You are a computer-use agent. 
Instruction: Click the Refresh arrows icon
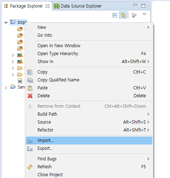click(30, 167)
